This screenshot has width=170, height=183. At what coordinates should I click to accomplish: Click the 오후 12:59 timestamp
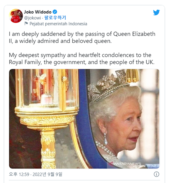pos(19,174)
